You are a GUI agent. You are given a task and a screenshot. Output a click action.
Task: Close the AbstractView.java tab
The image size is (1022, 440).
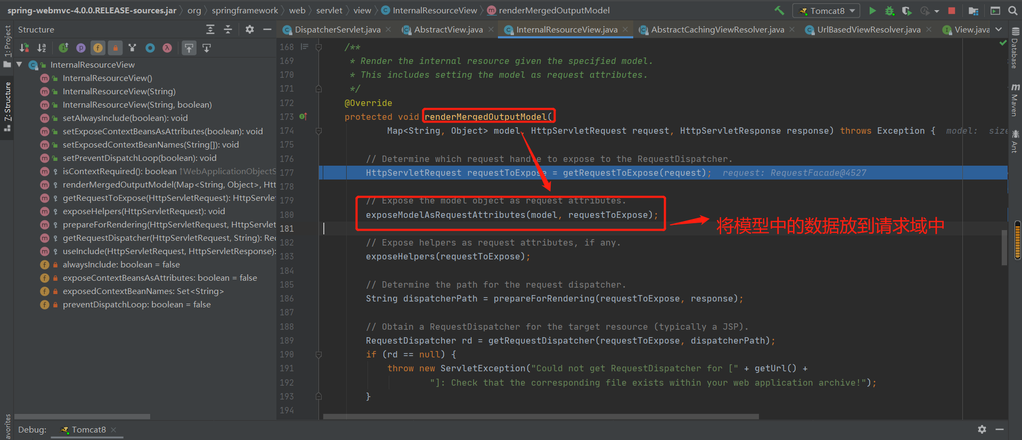[x=490, y=30]
